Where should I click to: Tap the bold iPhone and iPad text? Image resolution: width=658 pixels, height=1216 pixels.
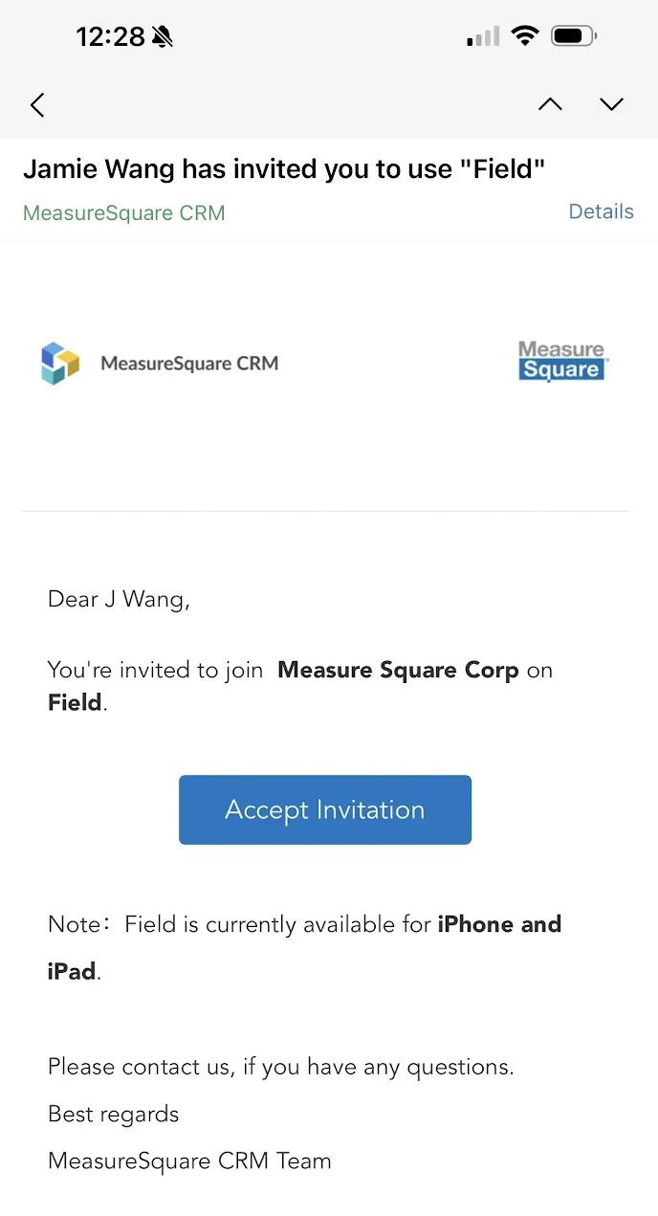(x=304, y=947)
